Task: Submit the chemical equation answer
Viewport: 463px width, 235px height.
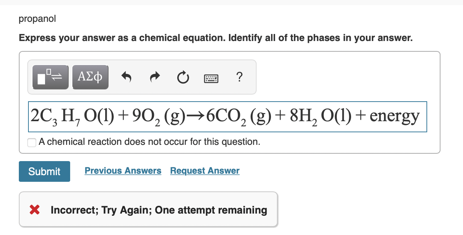Action: (x=44, y=171)
